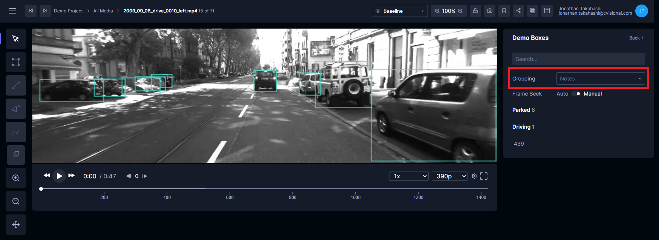
Task: Open the 1x playback speed dropdown
Action: click(409, 176)
